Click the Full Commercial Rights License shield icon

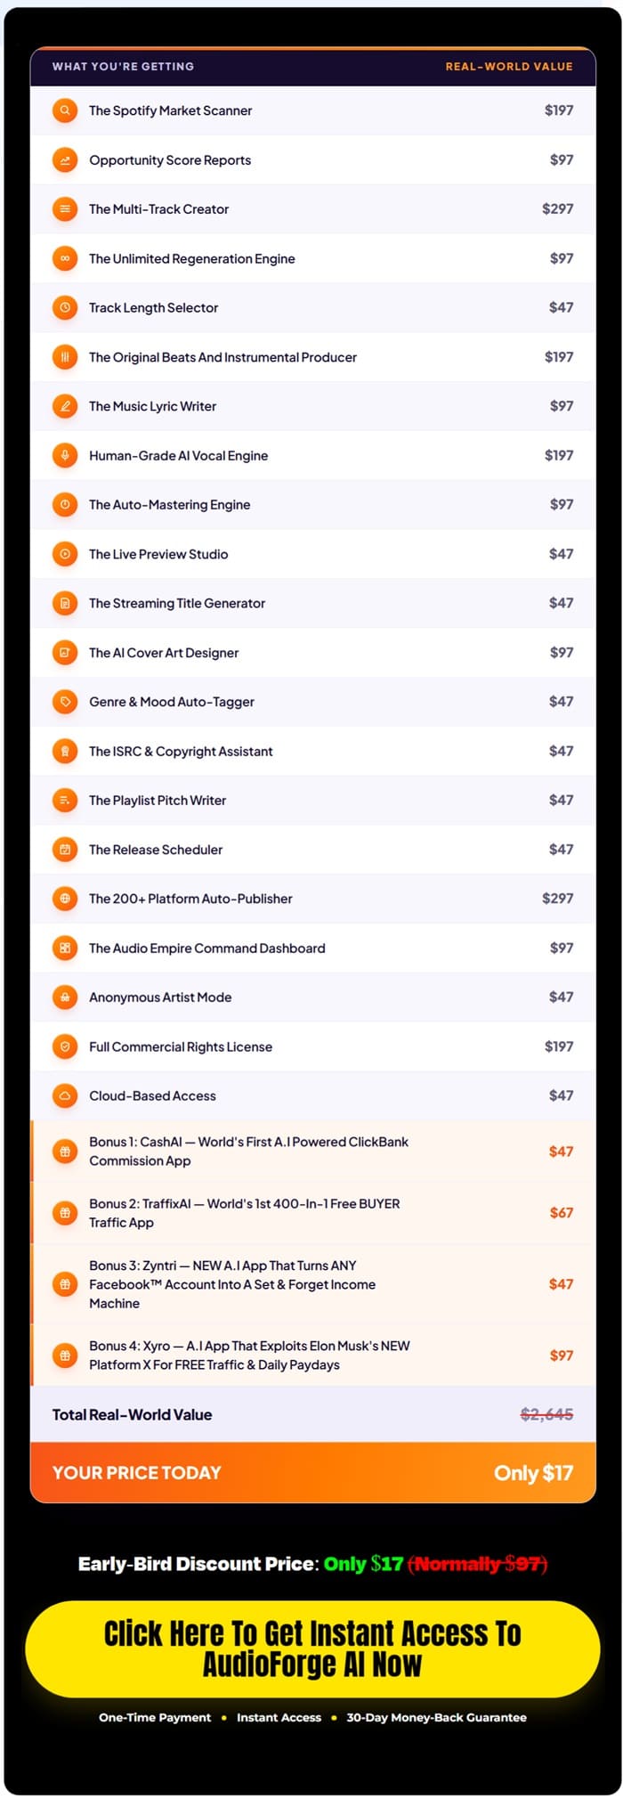point(65,1046)
